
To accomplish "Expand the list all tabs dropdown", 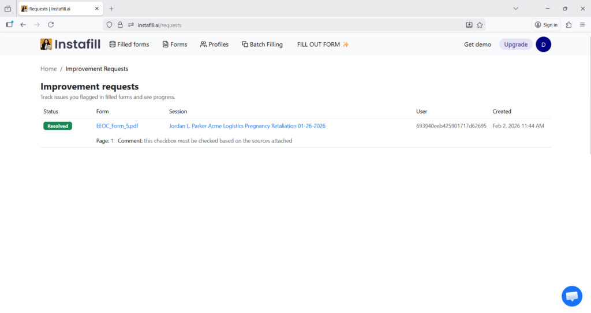I will [x=515, y=9].
